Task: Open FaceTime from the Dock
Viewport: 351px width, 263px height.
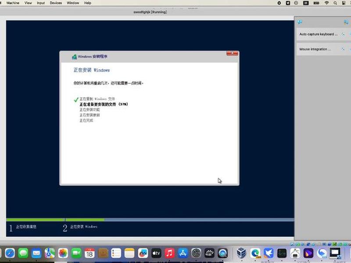Action: (x=76, y=253)
